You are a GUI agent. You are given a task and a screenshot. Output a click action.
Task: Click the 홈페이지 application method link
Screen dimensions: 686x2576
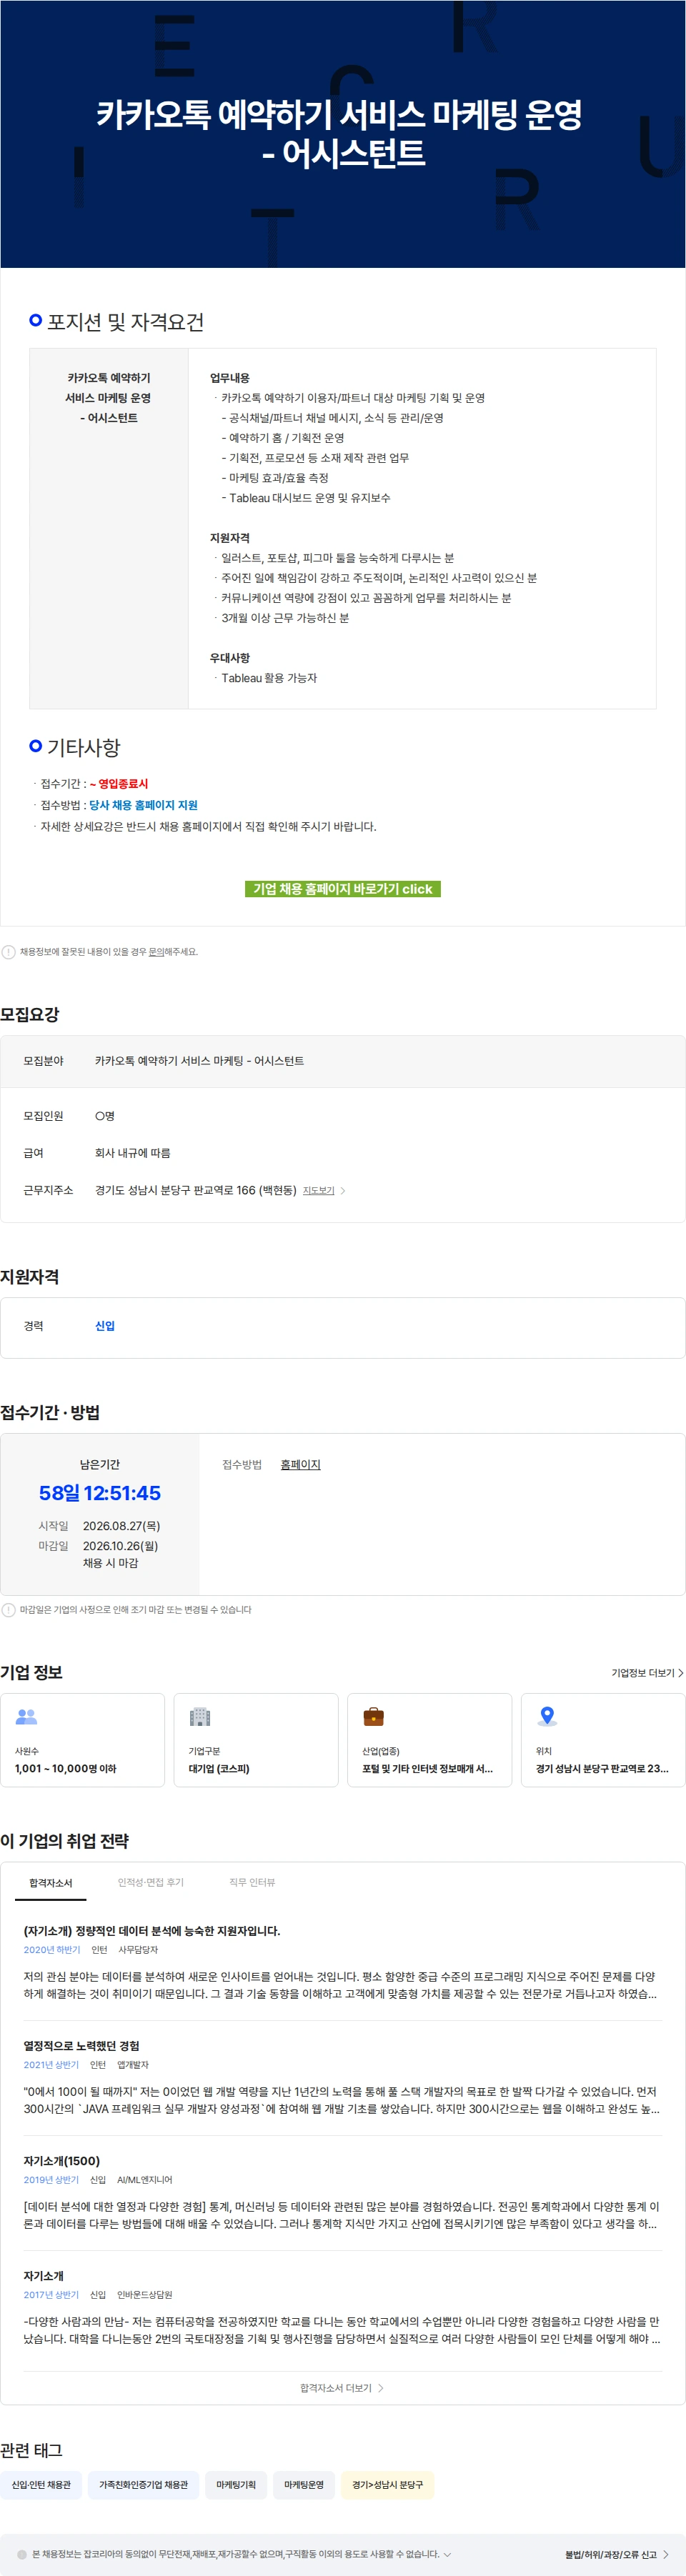pos(300,1465)
